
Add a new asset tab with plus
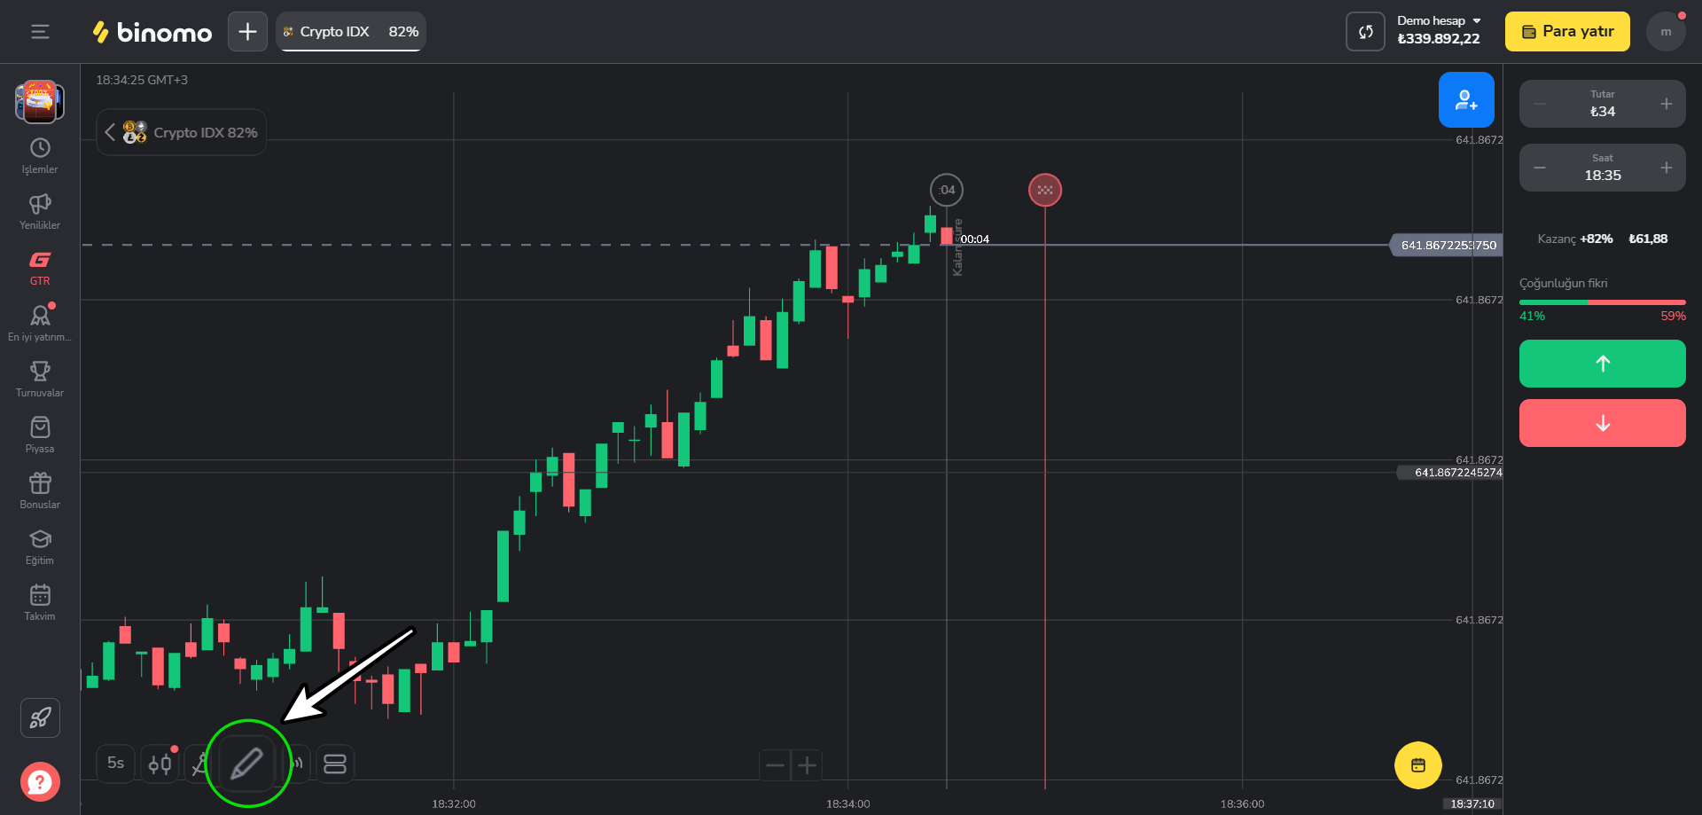coord(247,32)
